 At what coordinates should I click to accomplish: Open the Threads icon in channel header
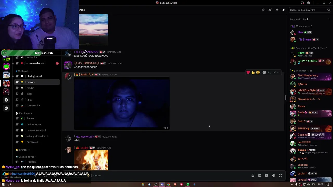click(x=263, y=10)
